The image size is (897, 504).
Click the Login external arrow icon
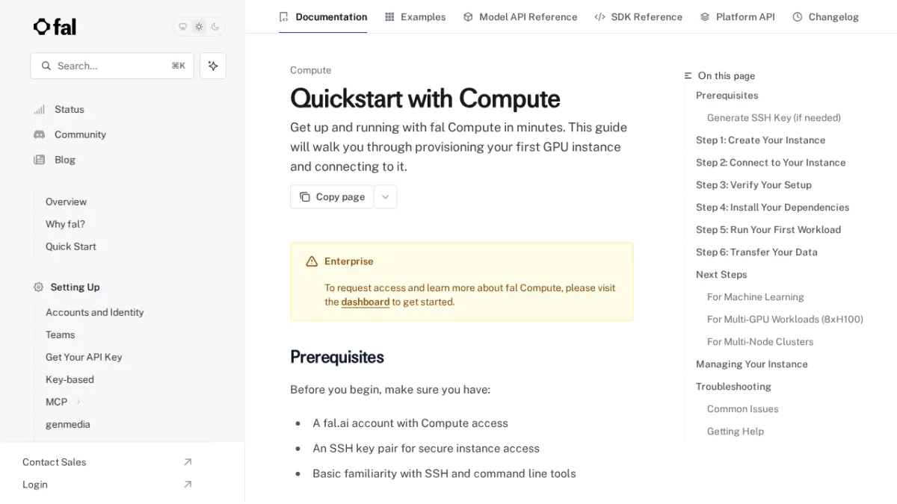[x=188, y=485]
